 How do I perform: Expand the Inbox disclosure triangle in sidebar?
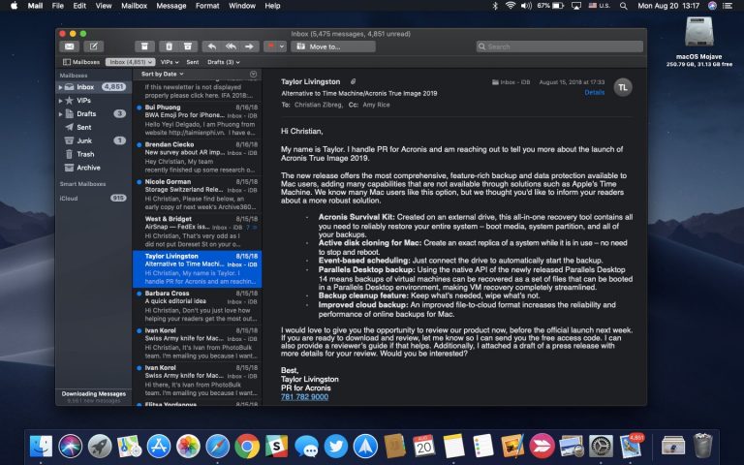(x=60, y=87)
